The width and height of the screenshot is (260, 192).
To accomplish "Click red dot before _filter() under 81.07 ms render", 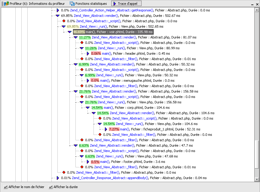I will pos(82,59).
